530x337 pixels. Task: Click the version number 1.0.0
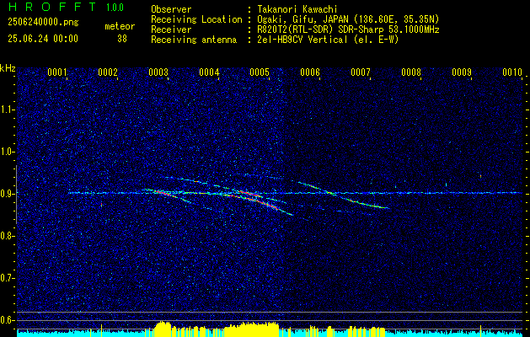pyautogui.click(x=115, y=8)
